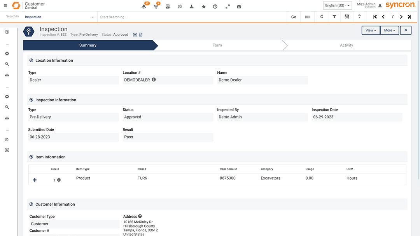Close the Inspection record with X button
This screenshot has height=236, width=420.
(x=406, y=30)
